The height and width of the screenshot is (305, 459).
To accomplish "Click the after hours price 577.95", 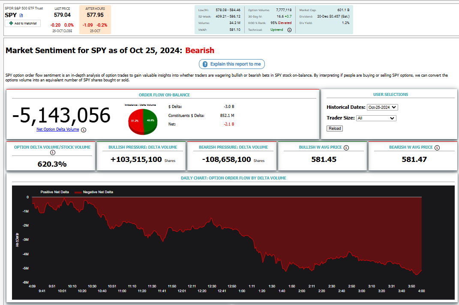I will click(95, 15).
